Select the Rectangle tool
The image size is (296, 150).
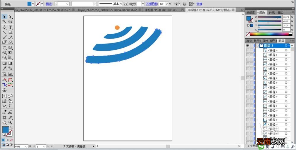click(10, 32)
